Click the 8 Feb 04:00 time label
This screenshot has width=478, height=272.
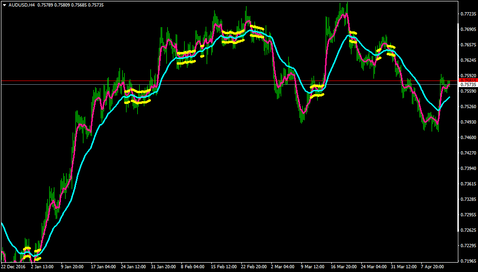[193, 266]
